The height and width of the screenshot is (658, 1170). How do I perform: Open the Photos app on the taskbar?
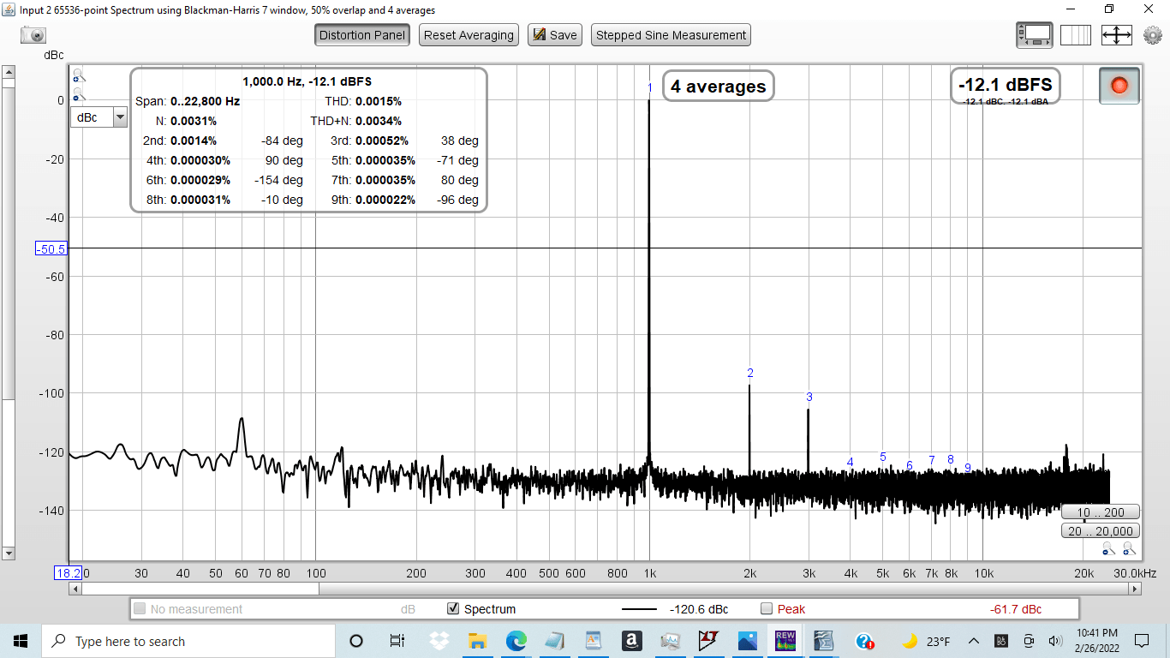tap(747, 641)
